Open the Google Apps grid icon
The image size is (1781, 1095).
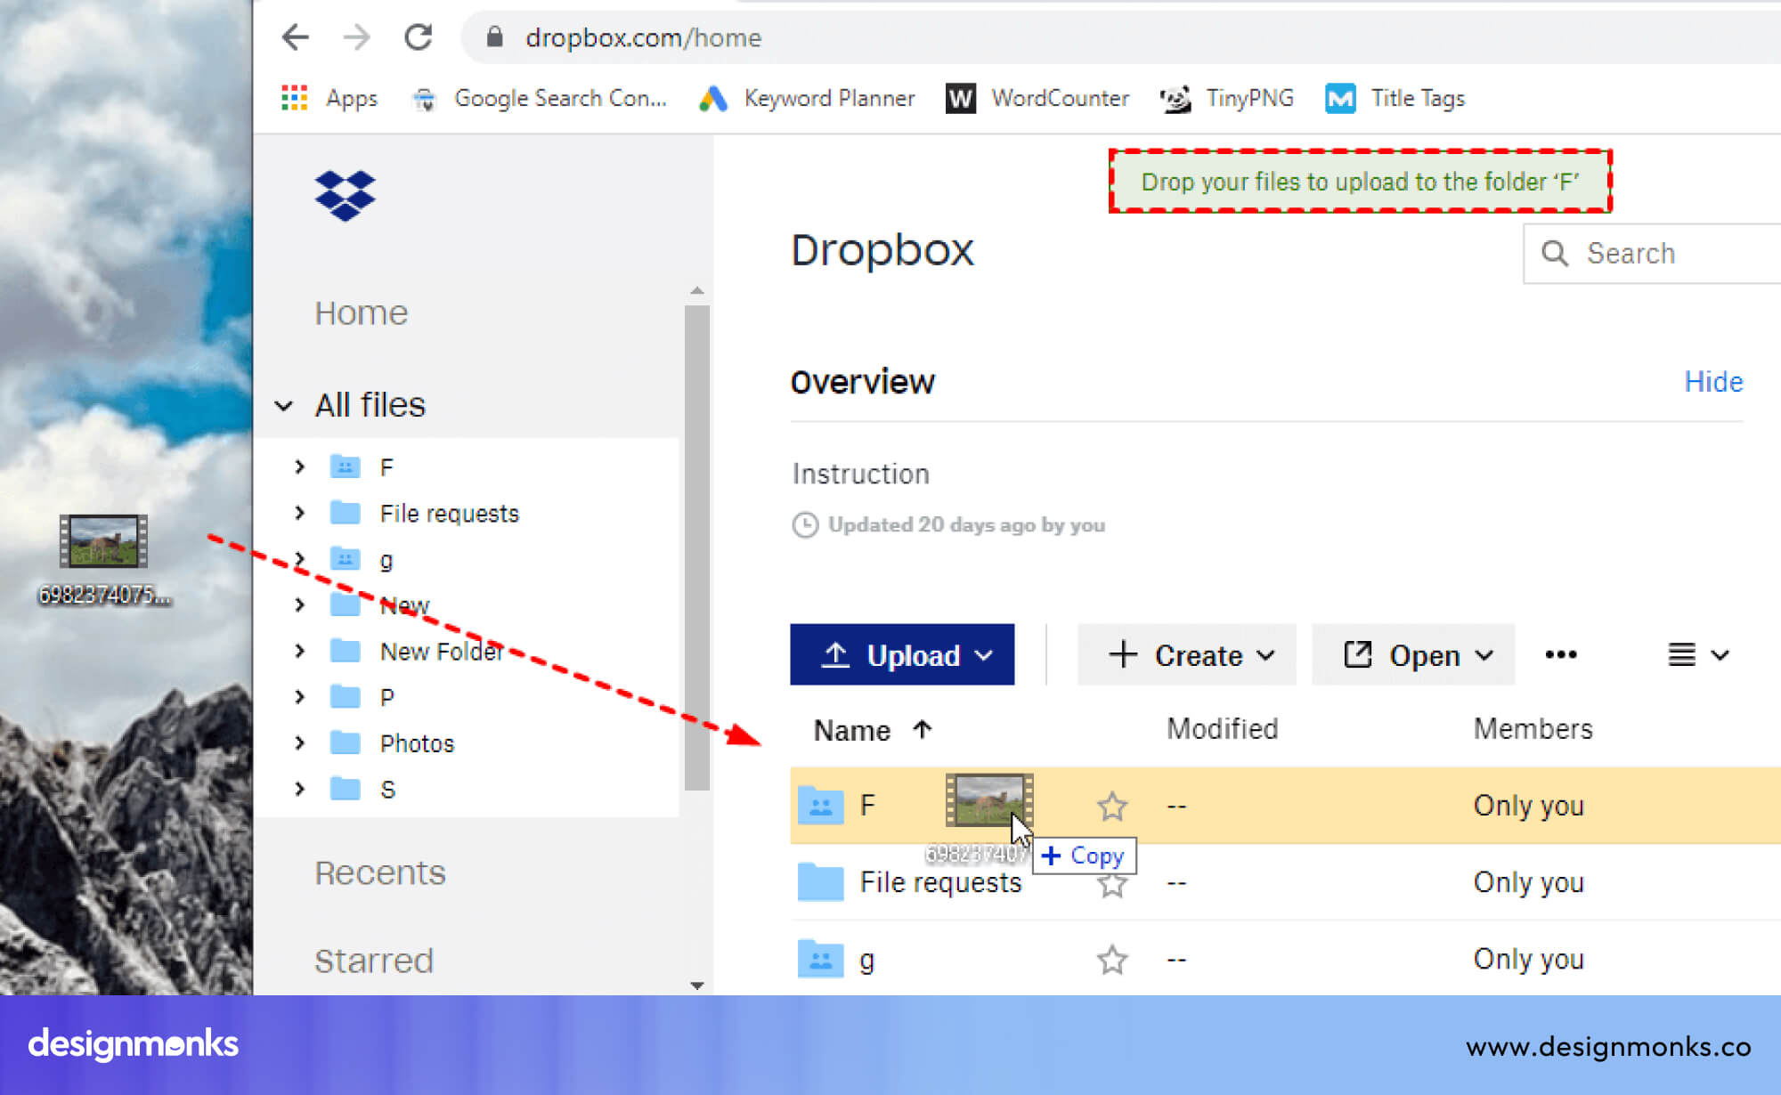point(294,98)
